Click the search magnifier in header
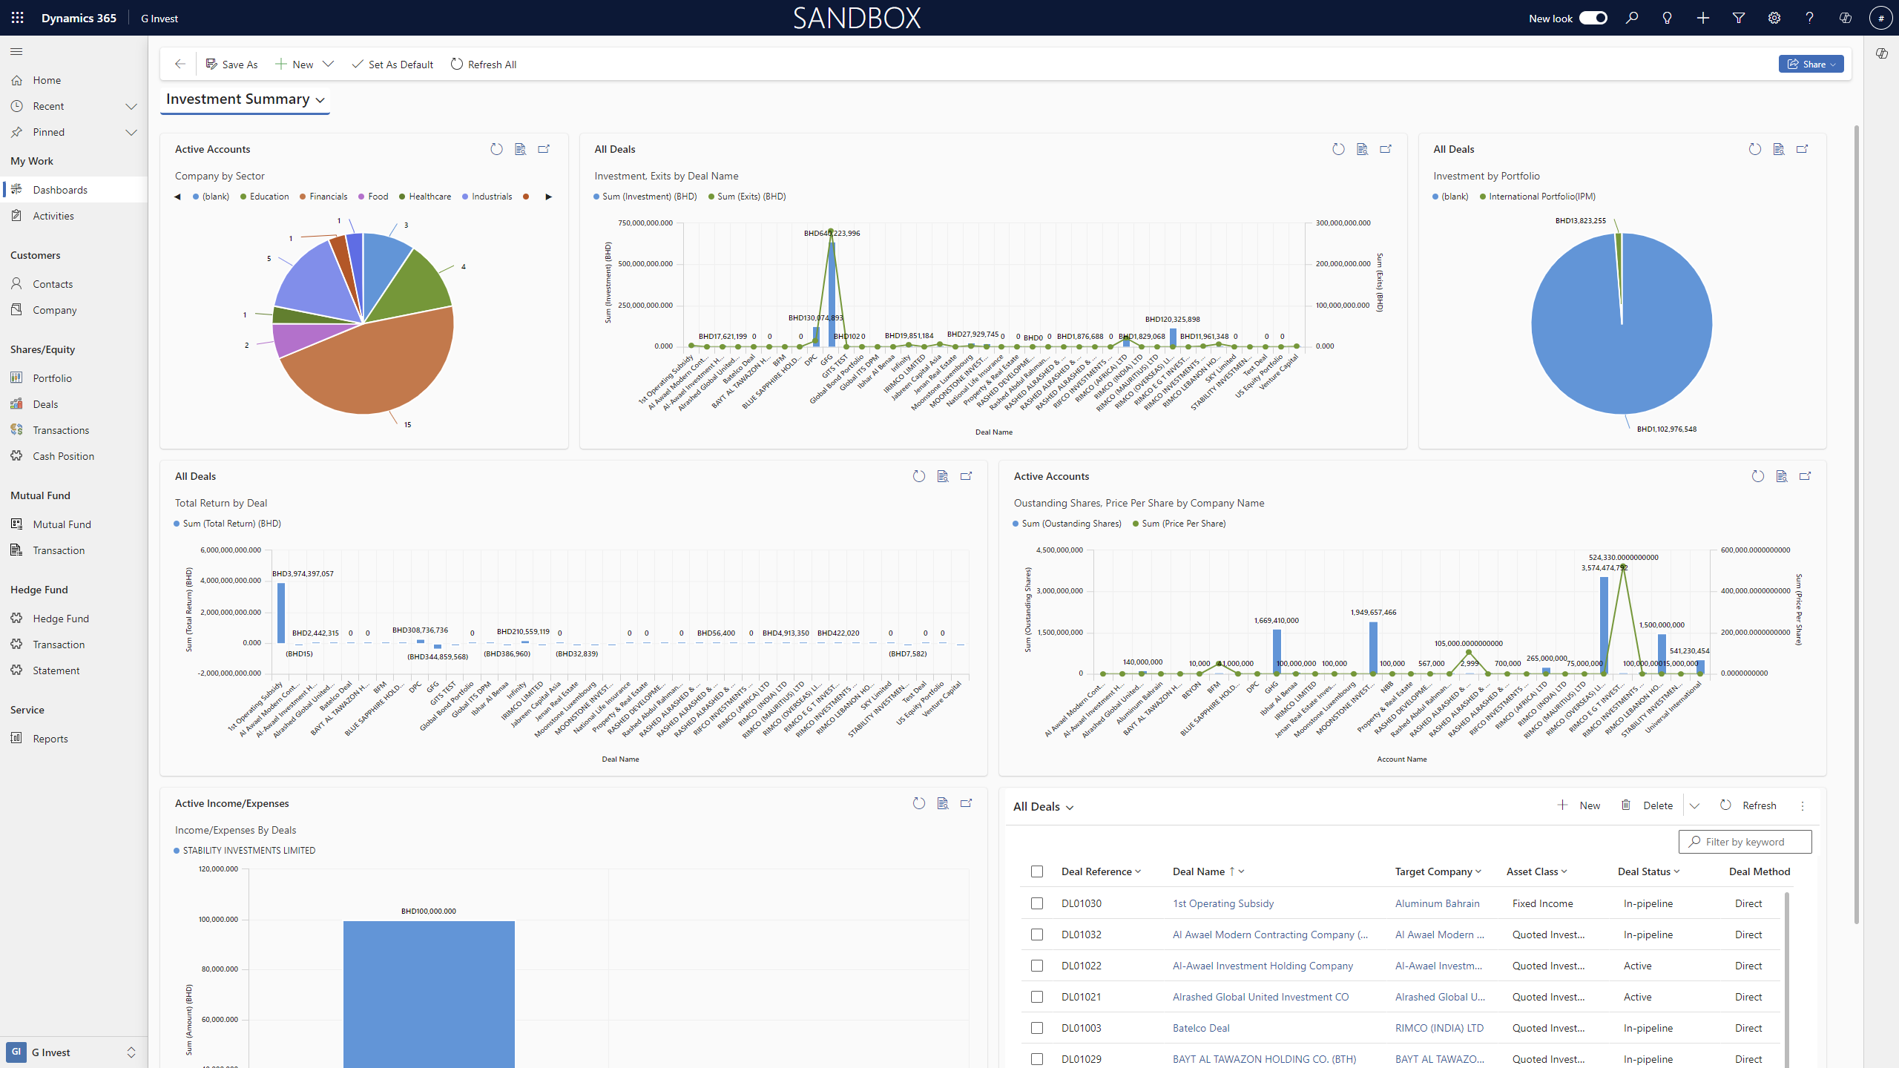The height and width of the screenshot is (1068, 1899). 1631,18
